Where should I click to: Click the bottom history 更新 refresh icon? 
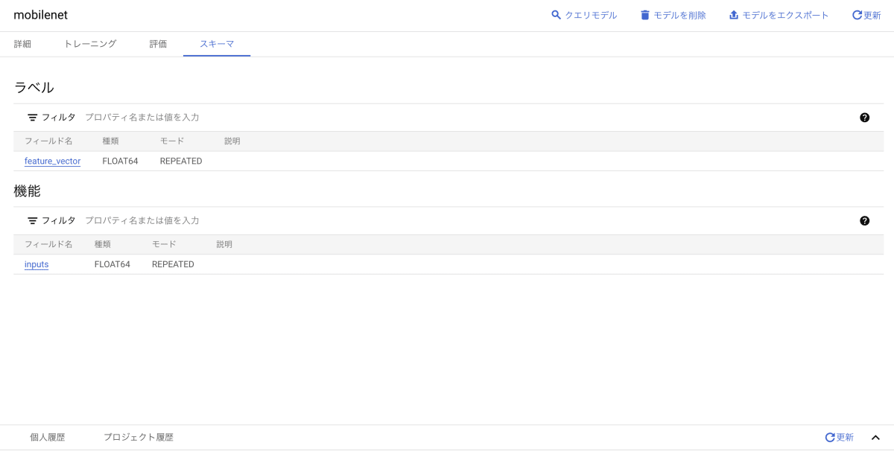(x=830, y=438)
